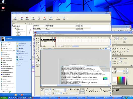The image size is (133, 99).
Task: Pick the Zoom magnifier tool
Action: 39,57
